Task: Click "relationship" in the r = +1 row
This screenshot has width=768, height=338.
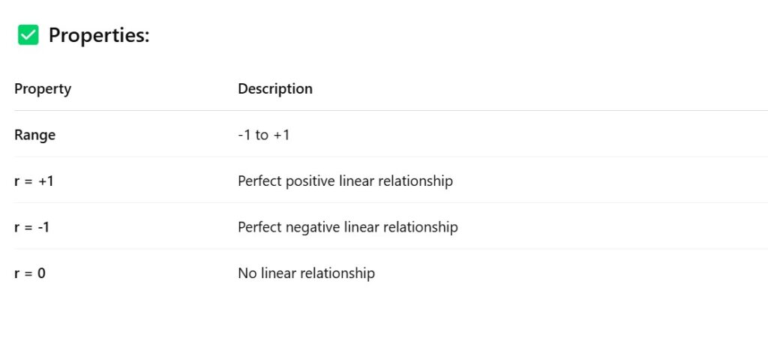Action: click(415, 181)
